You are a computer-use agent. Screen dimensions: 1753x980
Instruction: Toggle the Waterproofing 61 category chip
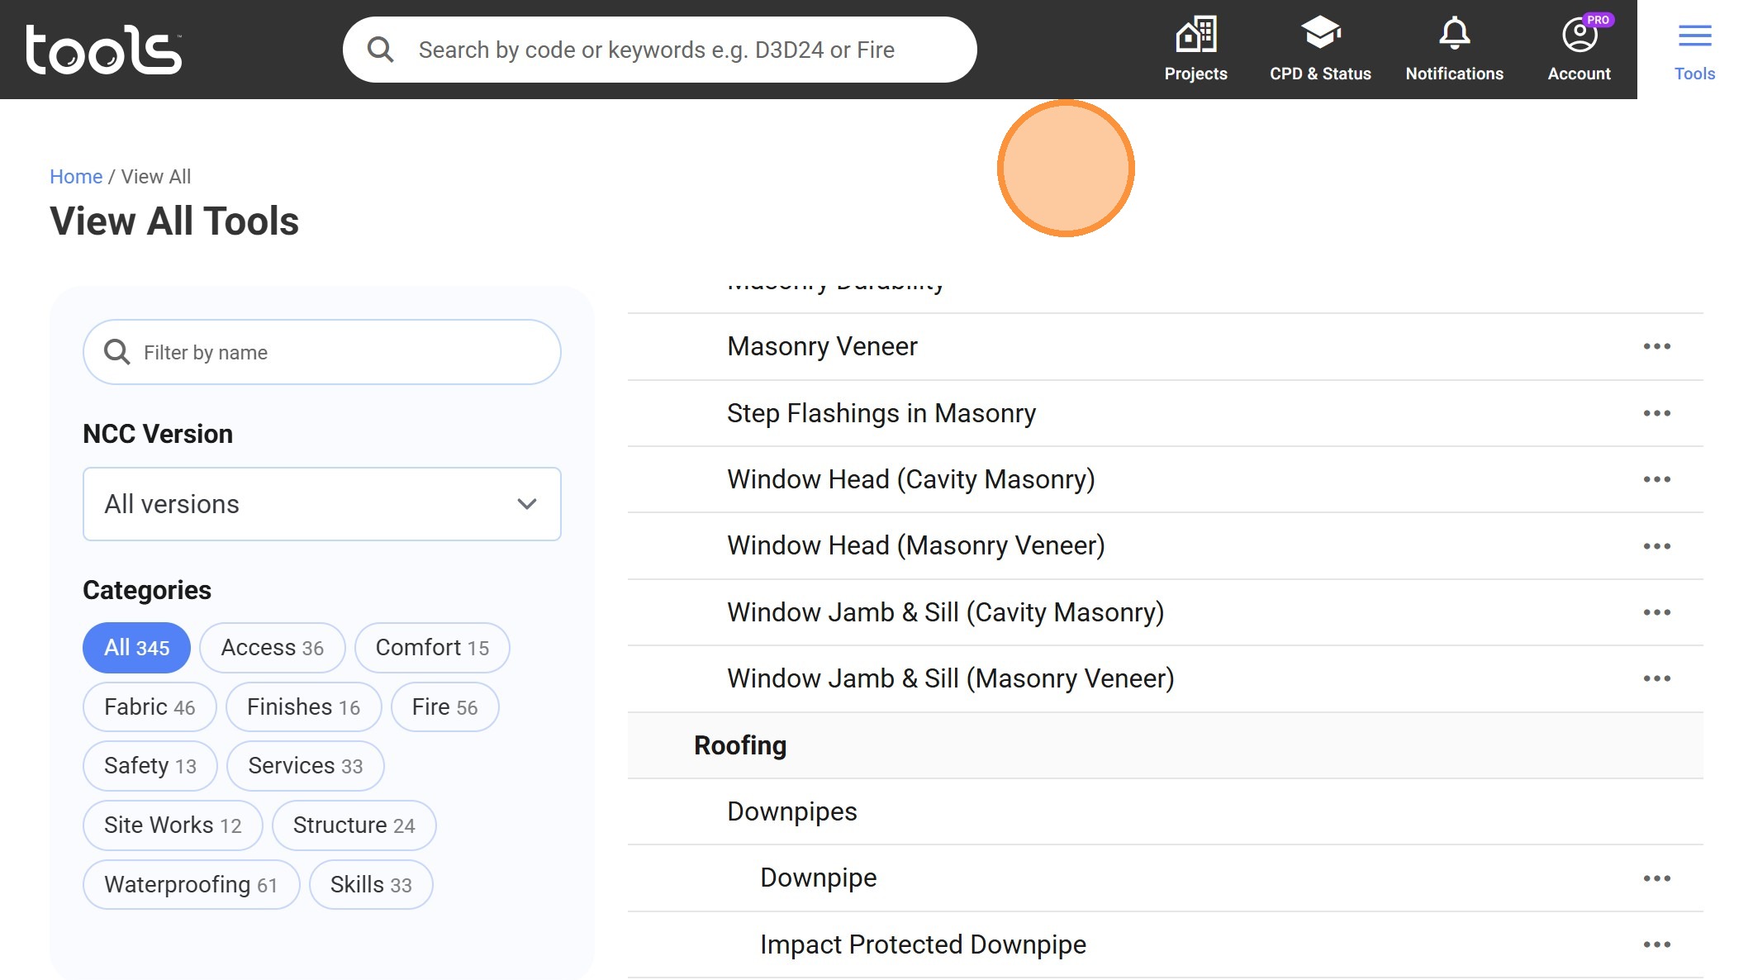(191, 885)
